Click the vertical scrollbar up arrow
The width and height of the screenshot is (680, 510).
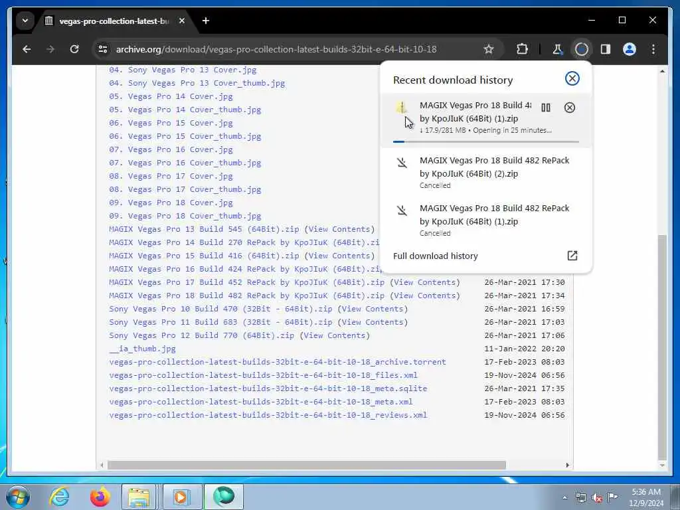(x=662, y=70)
